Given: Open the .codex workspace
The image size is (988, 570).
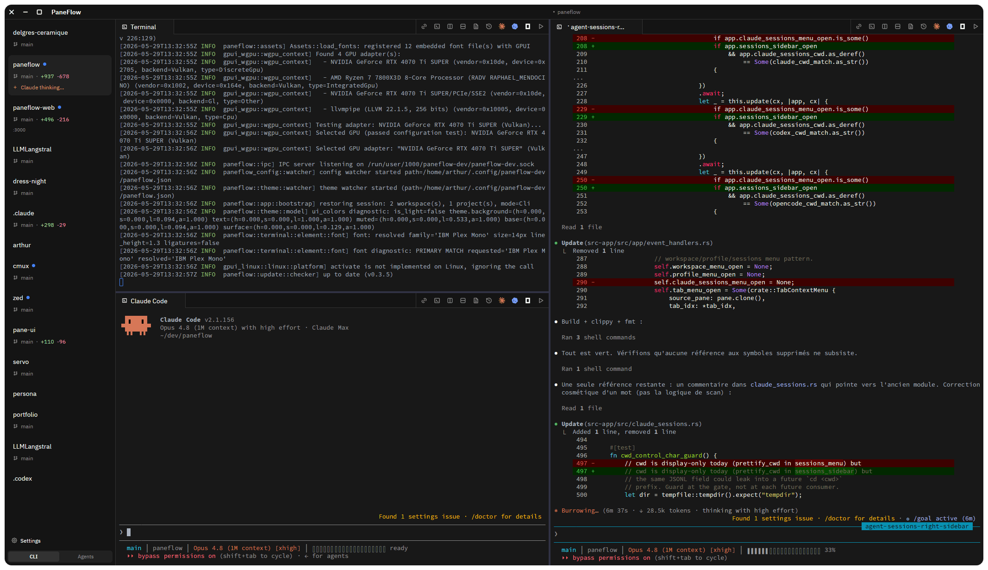Looking at the screenshot, I should pyautogui.click(x=60, y=479).
